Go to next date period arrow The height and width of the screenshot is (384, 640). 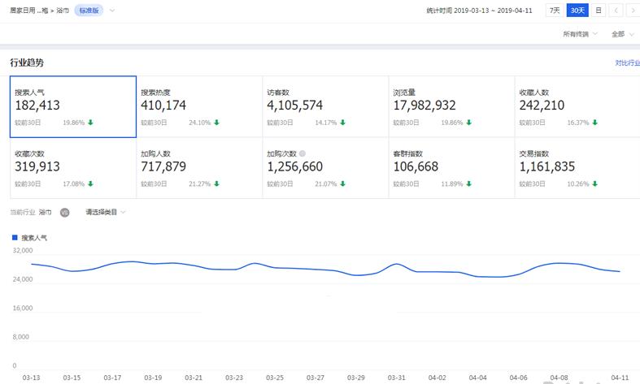(x=633, y=11)
